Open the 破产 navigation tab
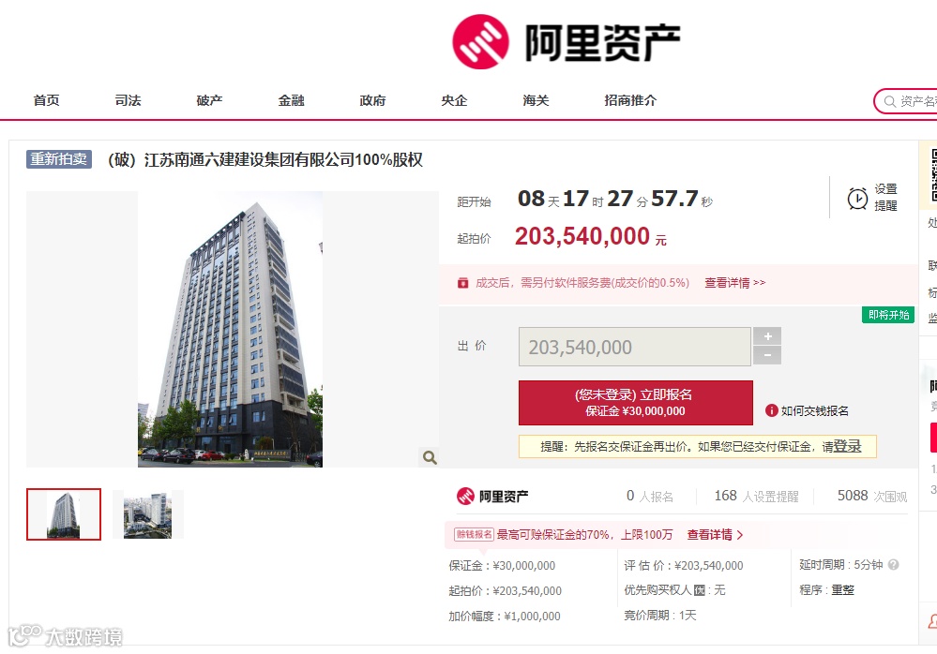Viewport: 937px width, 654px height. coord(209,100)
